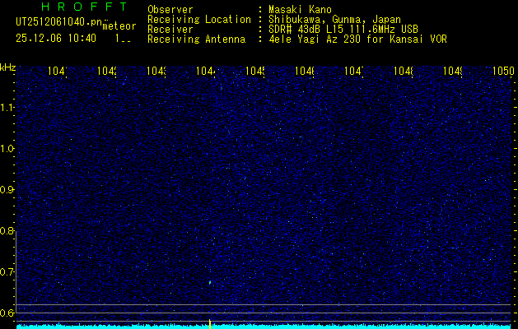The width and height of the screenshot is (518, 329).
Task: Click the 'Receiving Location' field label
Action: point(198,19)
